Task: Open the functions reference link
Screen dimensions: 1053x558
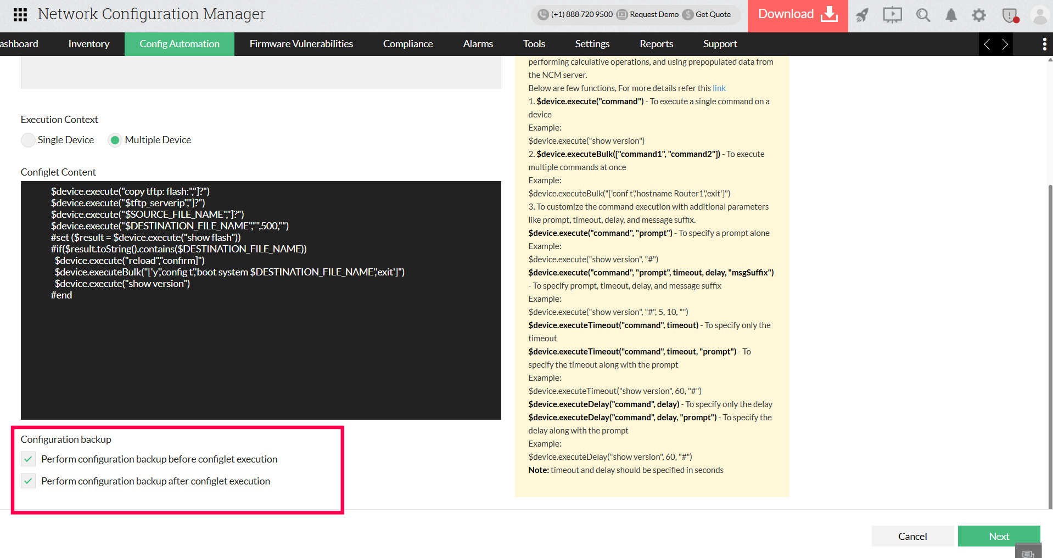Action: coord(719,88)
